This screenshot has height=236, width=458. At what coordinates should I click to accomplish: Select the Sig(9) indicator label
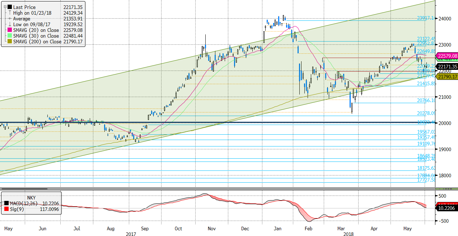(17, 209)
